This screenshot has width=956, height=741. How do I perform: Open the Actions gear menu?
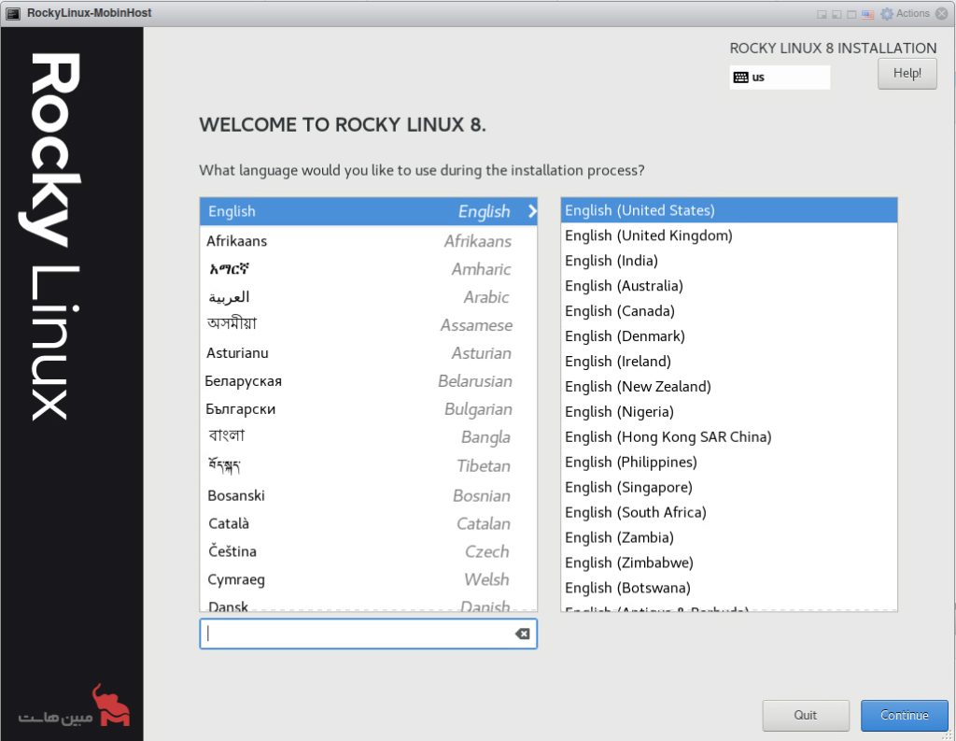[905, 13]
